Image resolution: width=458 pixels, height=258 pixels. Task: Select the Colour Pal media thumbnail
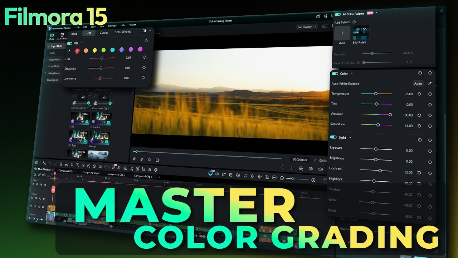click(x=101, y=119)
